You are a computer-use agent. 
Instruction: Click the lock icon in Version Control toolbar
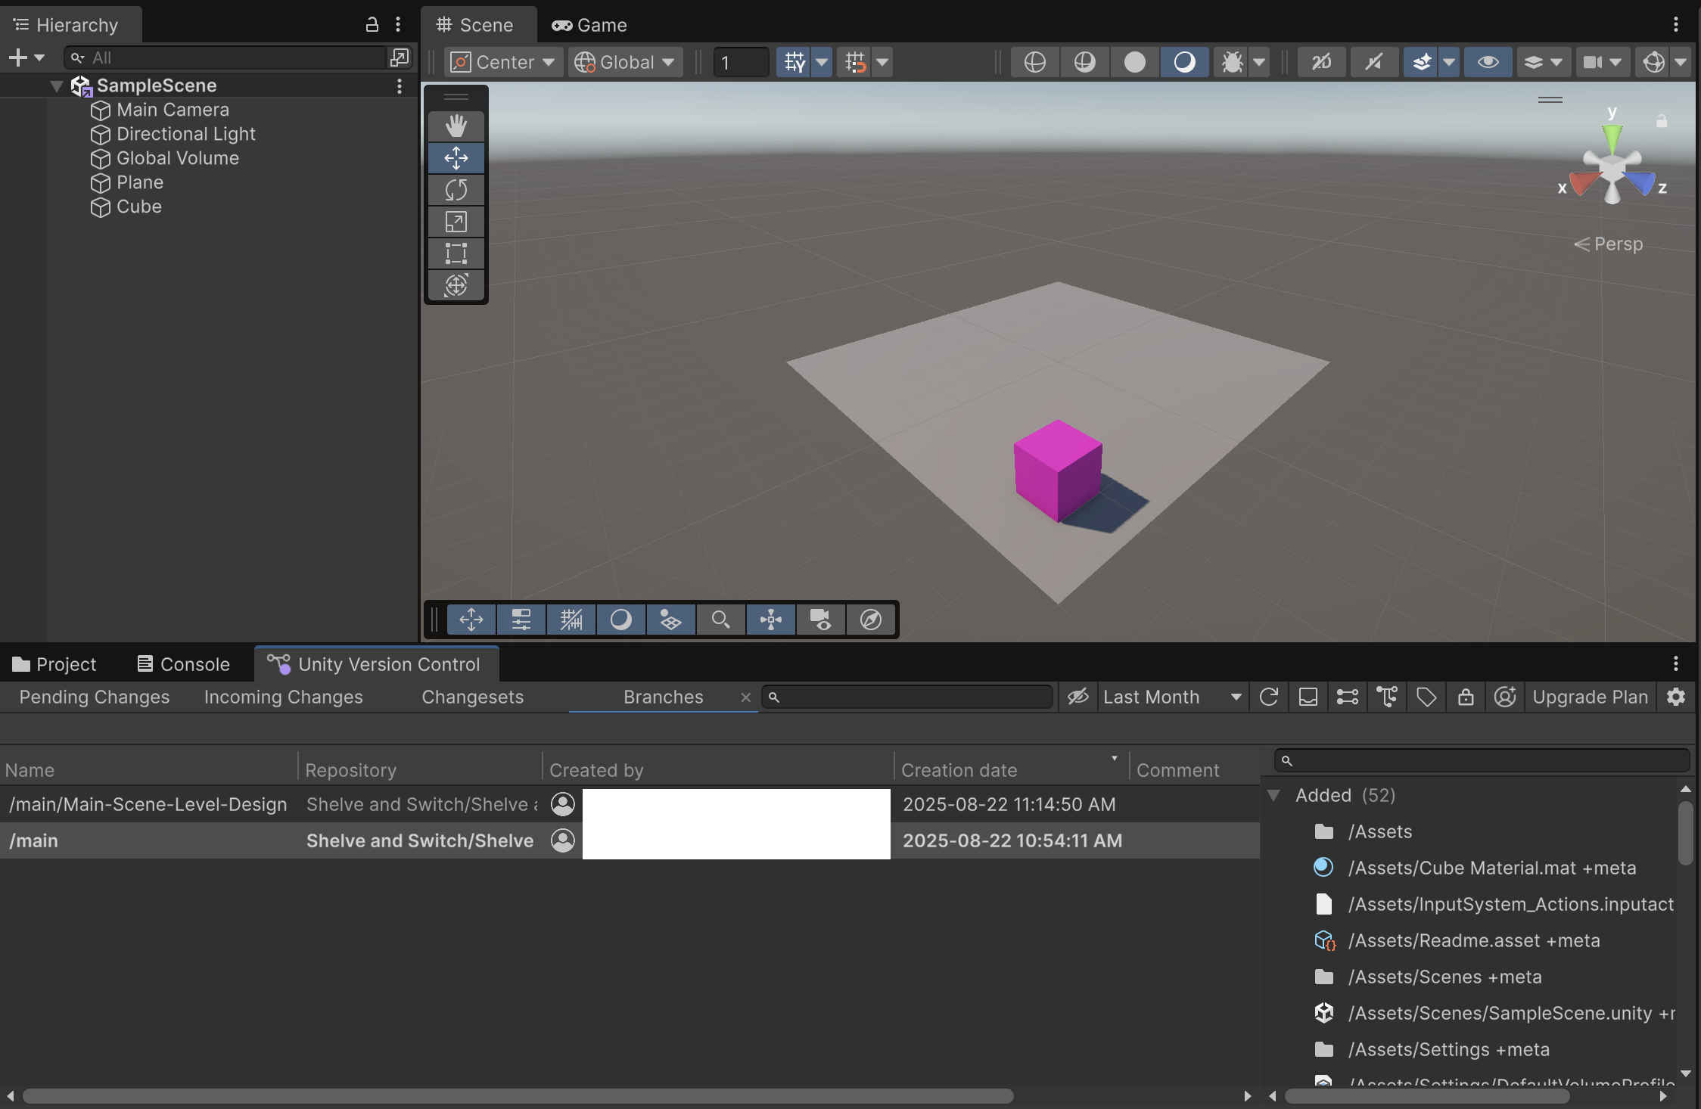(x=1466, y=697)
